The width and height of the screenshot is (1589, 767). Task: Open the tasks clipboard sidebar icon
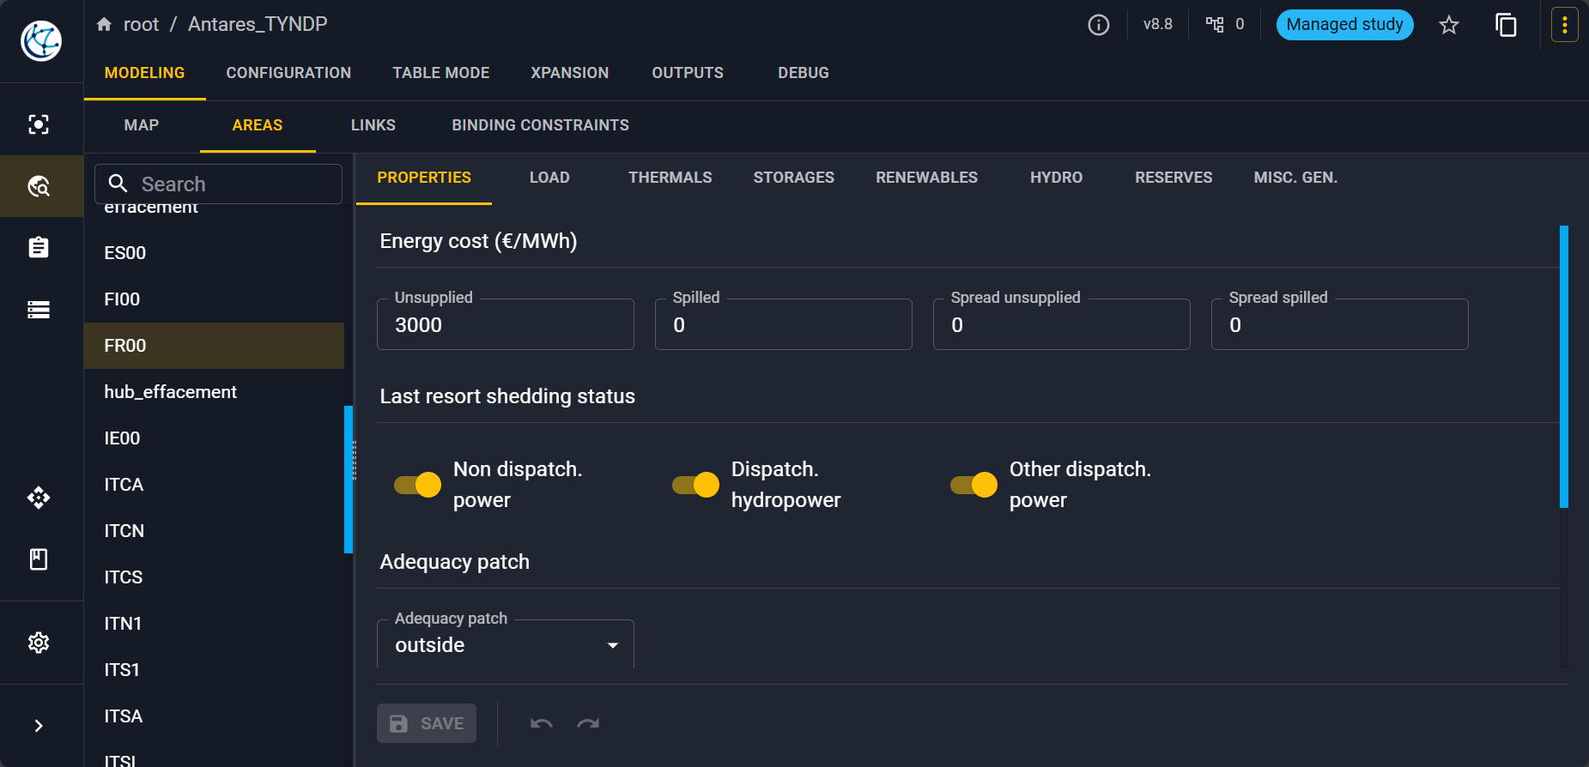tap(39, 248)
